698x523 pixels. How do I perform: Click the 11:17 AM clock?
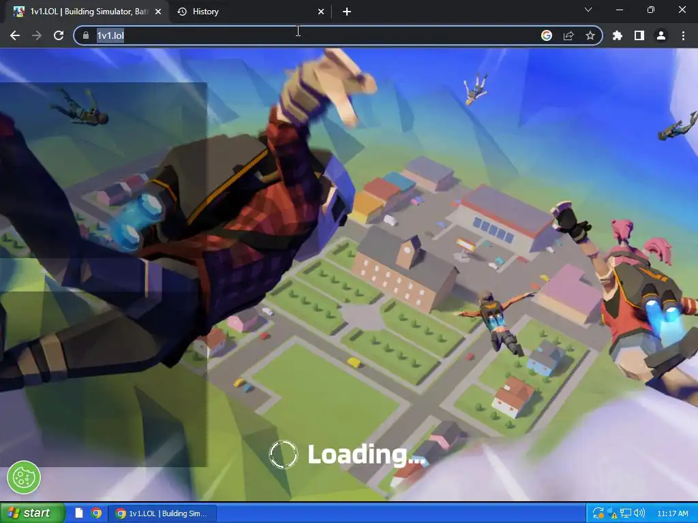coord(673,513)
